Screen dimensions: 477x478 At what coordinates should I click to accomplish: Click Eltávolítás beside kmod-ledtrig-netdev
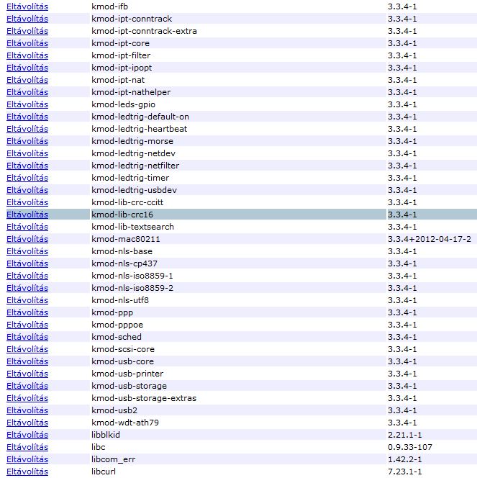pos(27,153)
